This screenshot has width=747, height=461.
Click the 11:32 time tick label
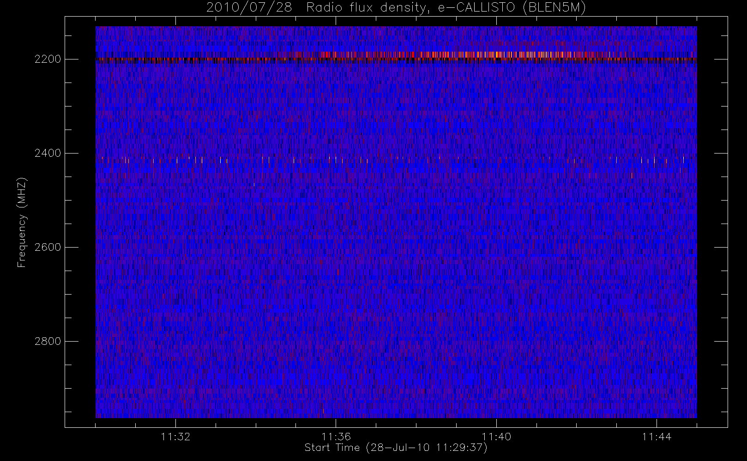(x=176, y=436)
